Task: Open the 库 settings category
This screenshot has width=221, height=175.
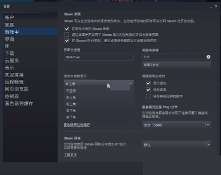Action: [7, 46]
